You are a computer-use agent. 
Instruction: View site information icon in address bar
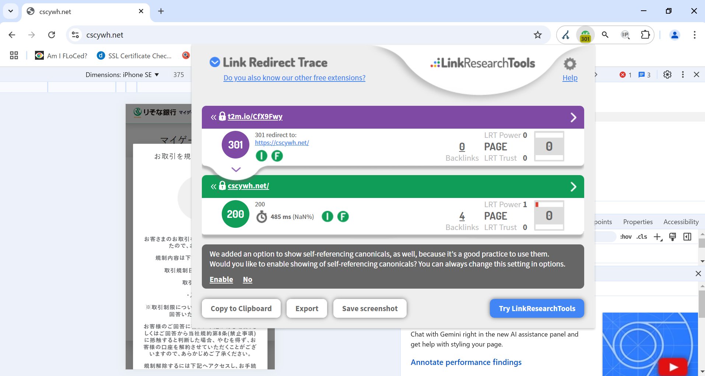click(75, 35)
